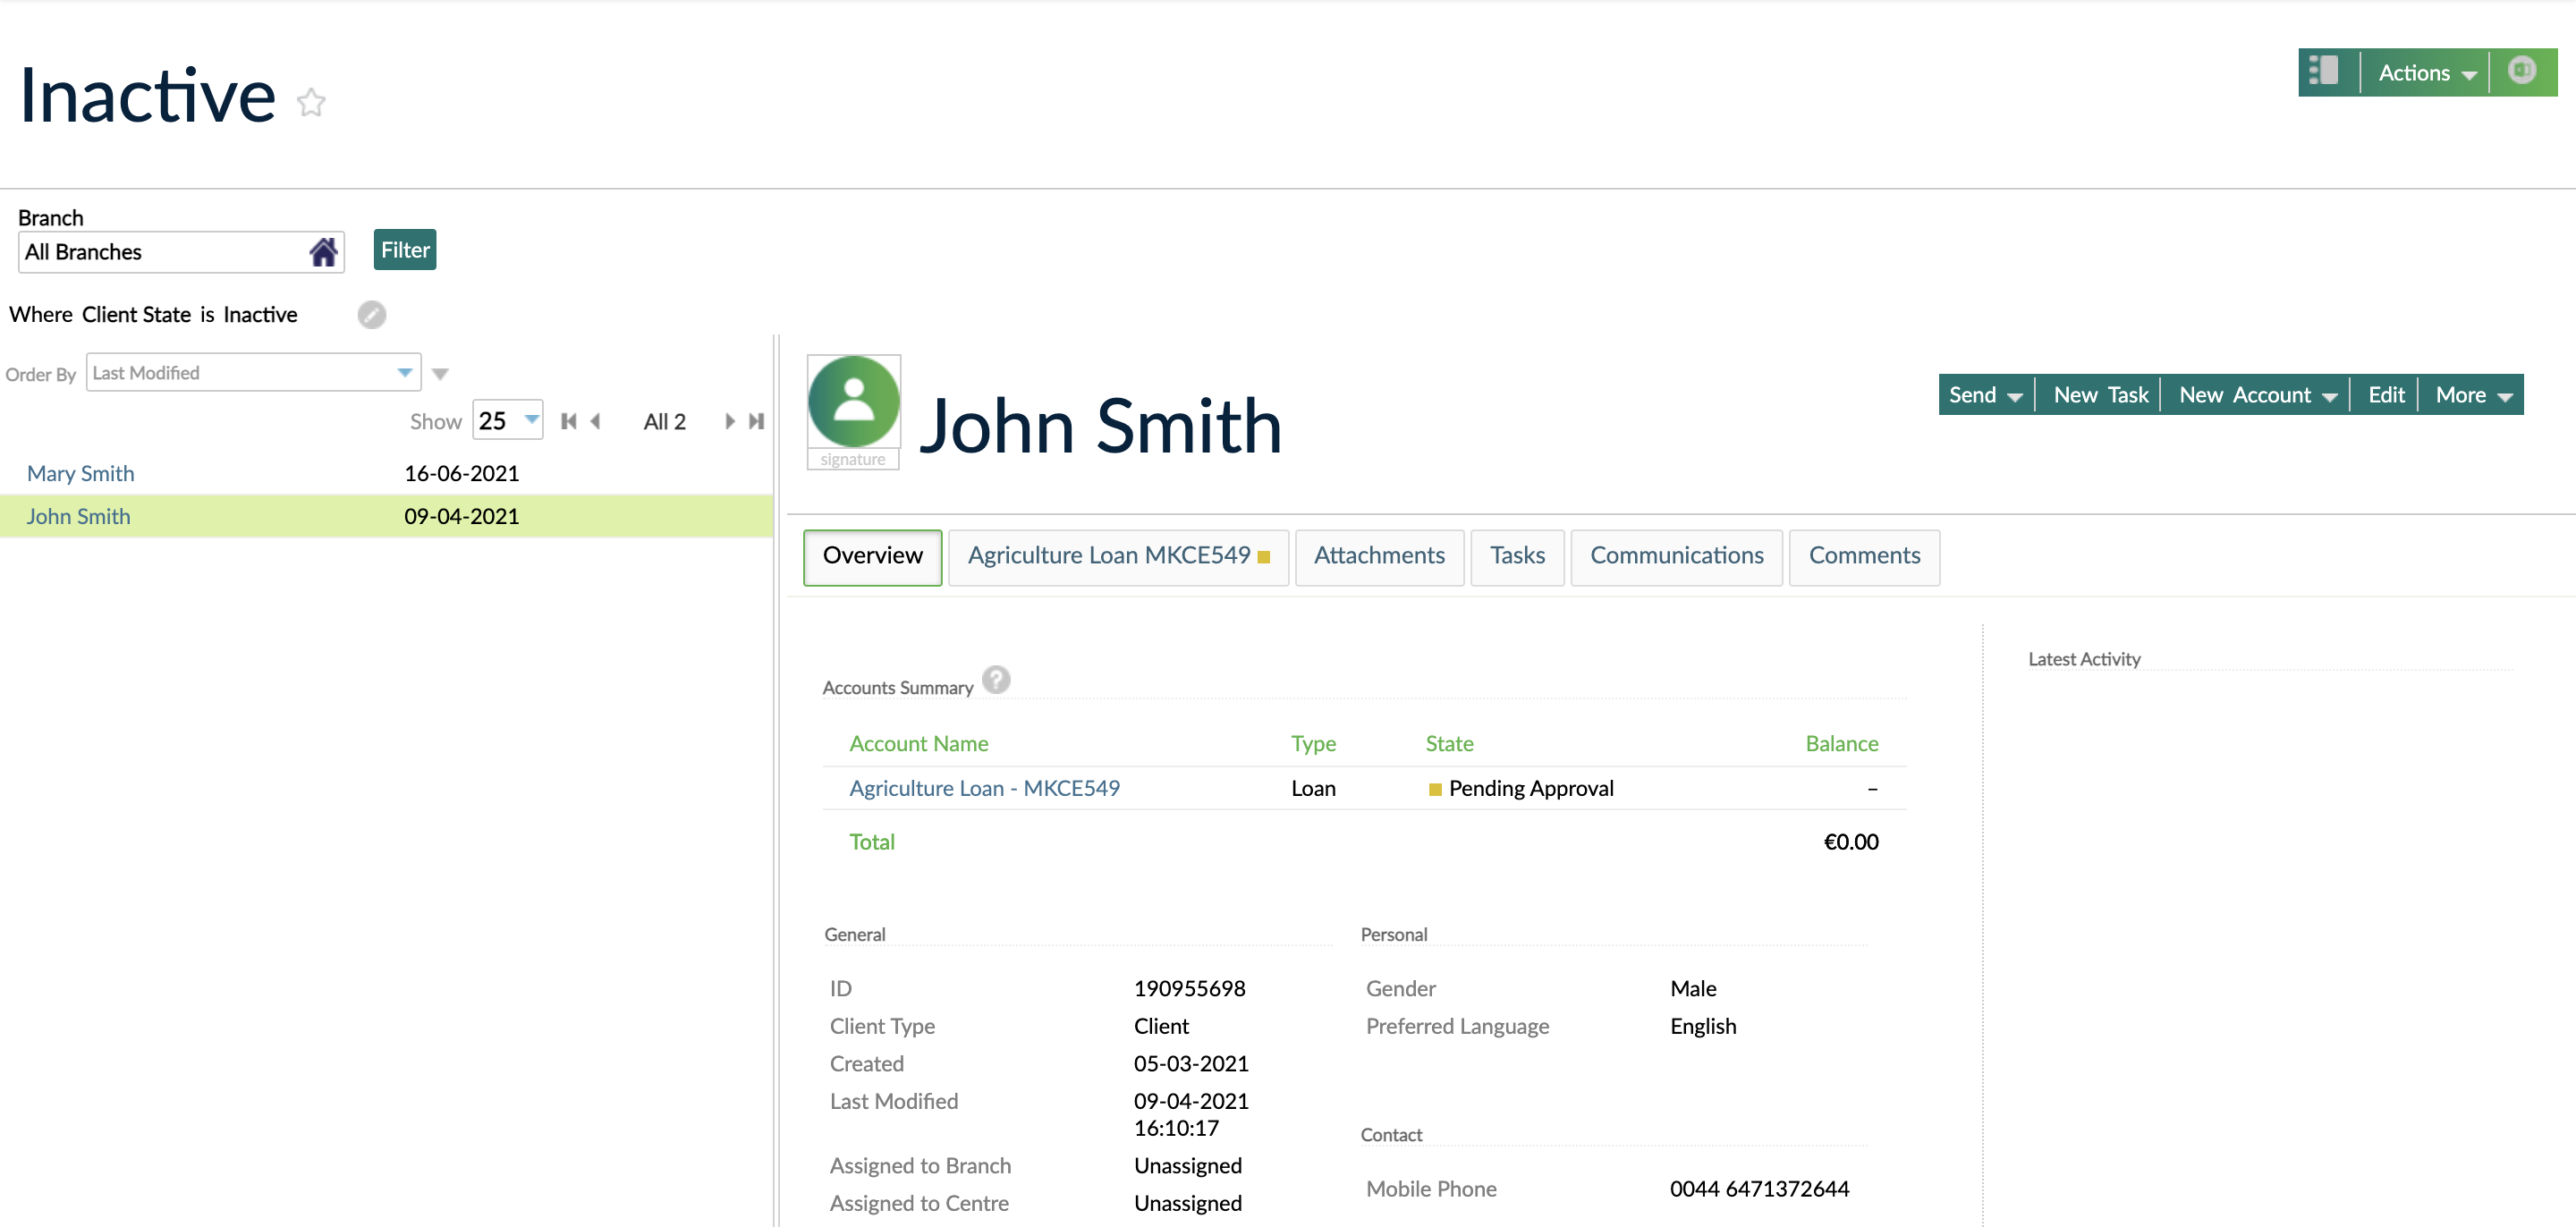Click the next page arrow

click(730, 421)
